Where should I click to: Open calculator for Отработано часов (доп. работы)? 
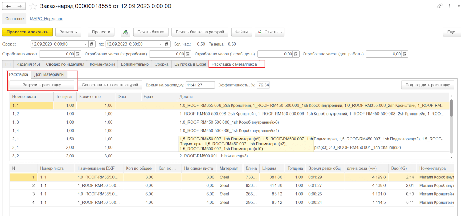(x=405, y=54)
